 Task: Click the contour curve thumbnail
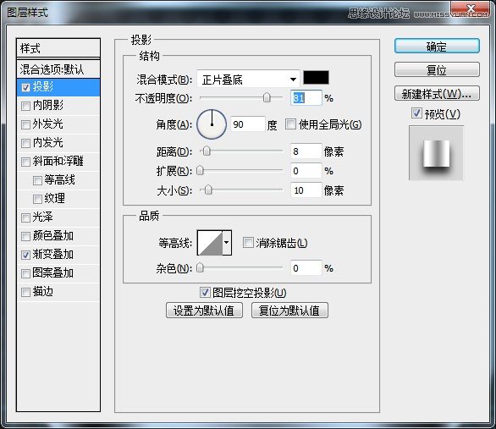point(210,243)
